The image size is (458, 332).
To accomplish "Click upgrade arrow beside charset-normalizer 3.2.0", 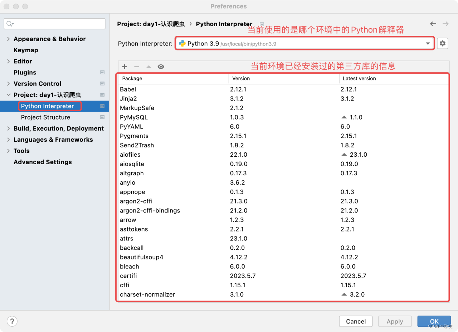I will [344, 294].
